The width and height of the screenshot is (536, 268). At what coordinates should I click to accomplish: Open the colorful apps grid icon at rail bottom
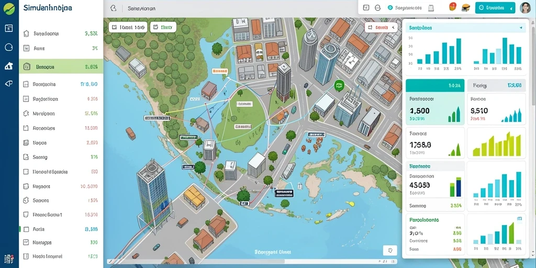[9, 259]
